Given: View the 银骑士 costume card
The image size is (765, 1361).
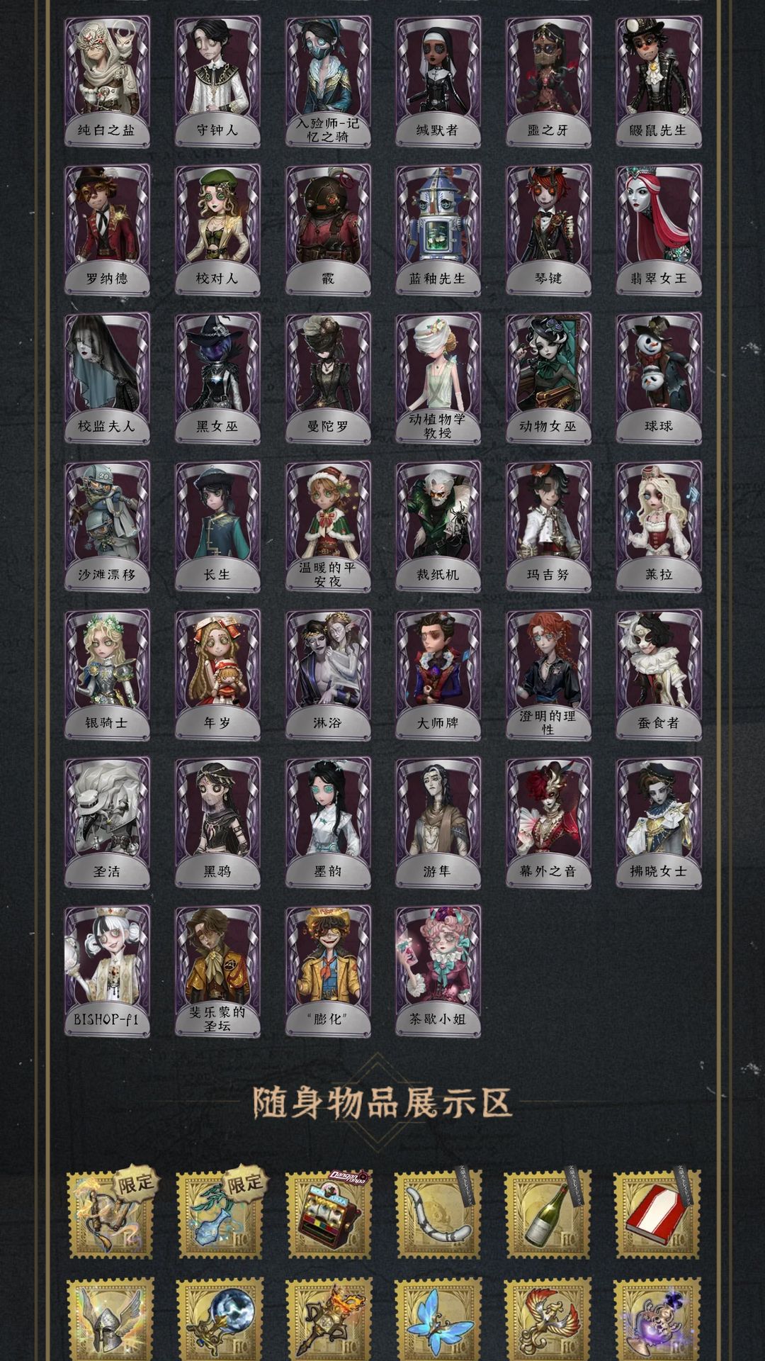Looking at the screenshot, I should pos(107,674).
